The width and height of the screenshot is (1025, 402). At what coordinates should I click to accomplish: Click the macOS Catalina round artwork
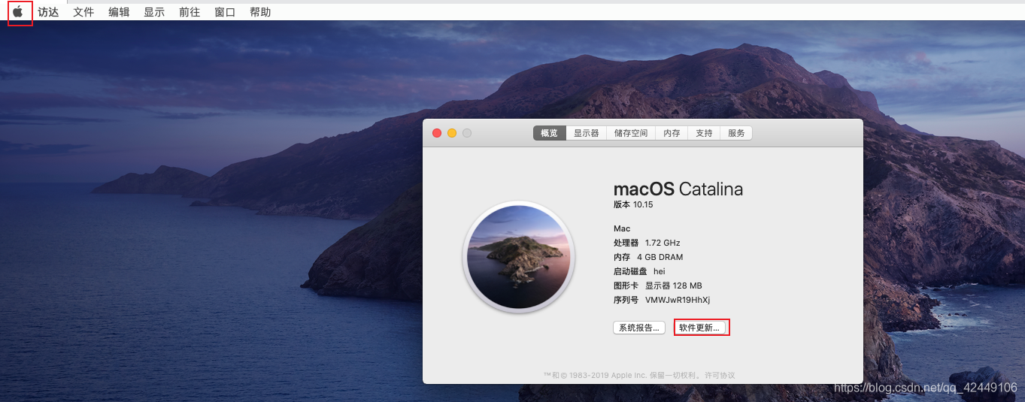[519, 257]
